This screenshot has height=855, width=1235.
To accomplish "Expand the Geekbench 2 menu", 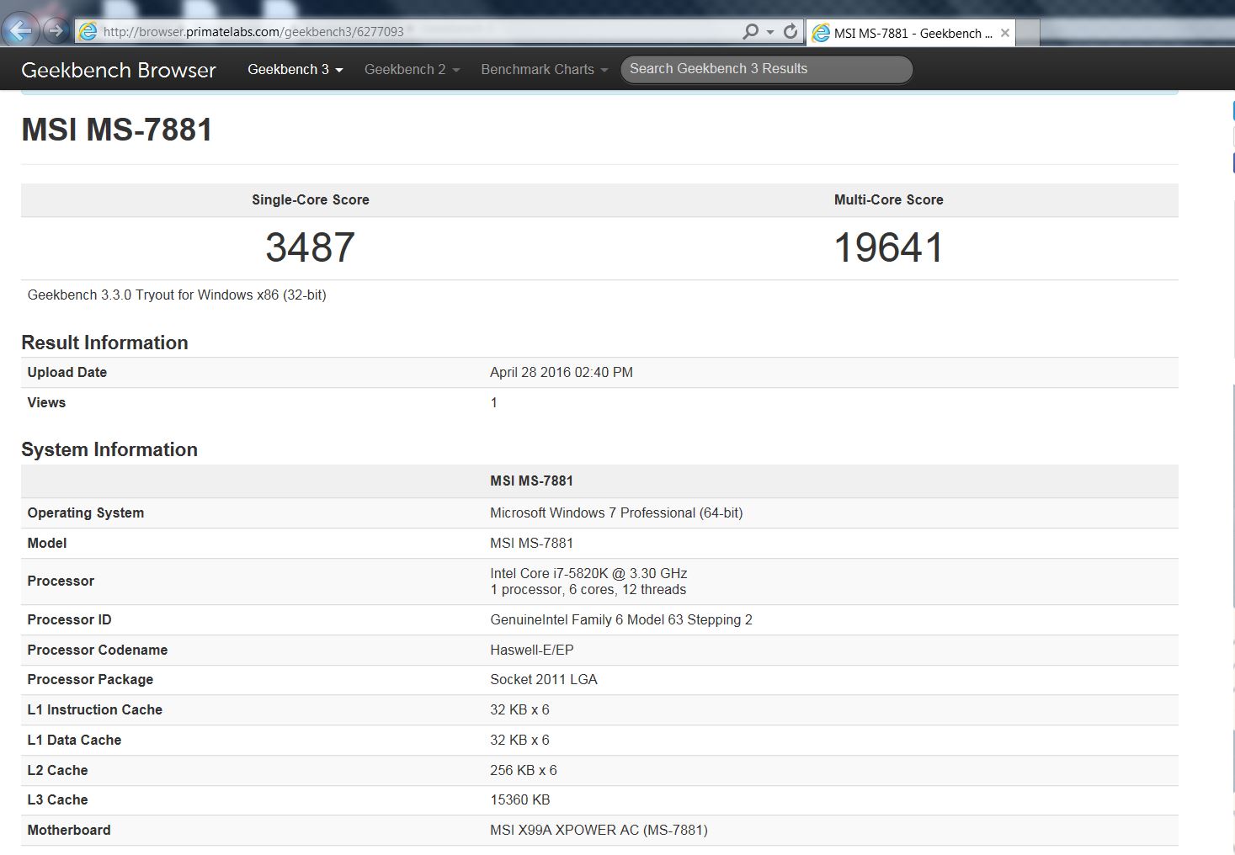I will tap(413, 69).
